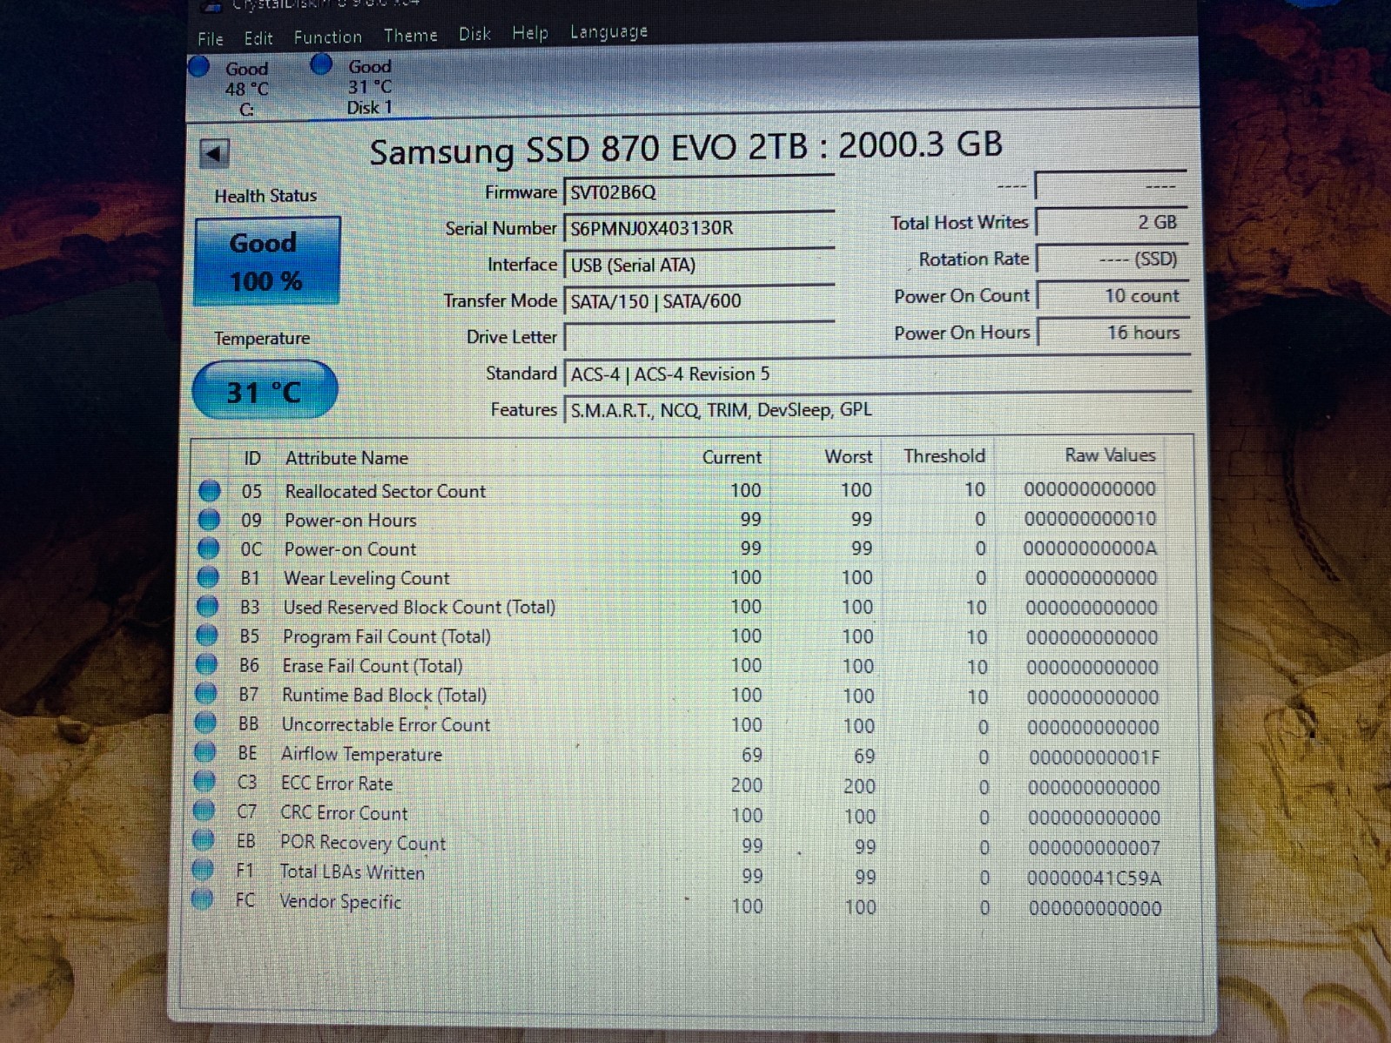Image resolution: width=1391 pixels, height=1043 pixels.
Task: Select the Uncorrectable Error Count attribute name
Action: tap(385, 724)
